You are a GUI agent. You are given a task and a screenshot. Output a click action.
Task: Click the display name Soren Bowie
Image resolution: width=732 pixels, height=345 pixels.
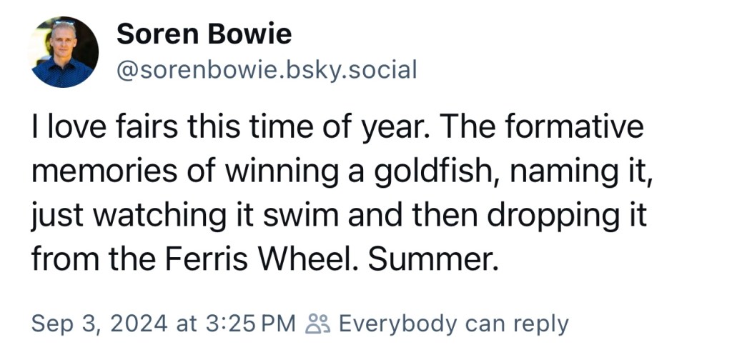tap(204, 34)
